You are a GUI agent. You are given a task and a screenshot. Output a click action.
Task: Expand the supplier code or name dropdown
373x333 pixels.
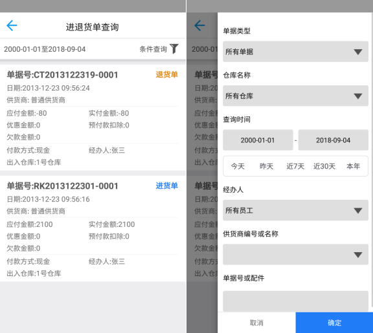point(295,254)
